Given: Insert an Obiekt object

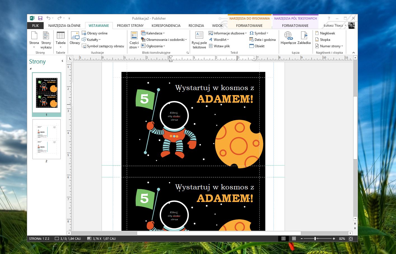Looking at the screenshot, I should pyautogui.click(x=257, y=46).
